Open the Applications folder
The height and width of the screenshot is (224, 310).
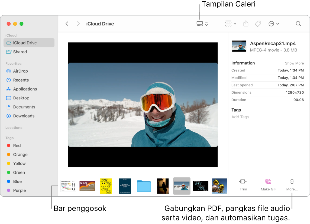tap(24, 89)
